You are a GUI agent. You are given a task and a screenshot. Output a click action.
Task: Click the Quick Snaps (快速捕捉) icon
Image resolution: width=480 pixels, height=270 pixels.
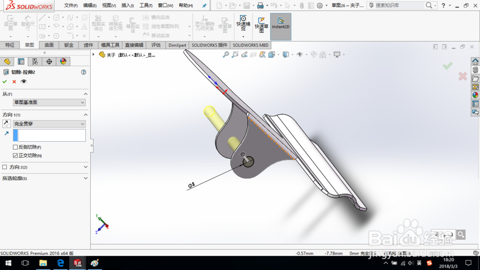coord(243,23)
